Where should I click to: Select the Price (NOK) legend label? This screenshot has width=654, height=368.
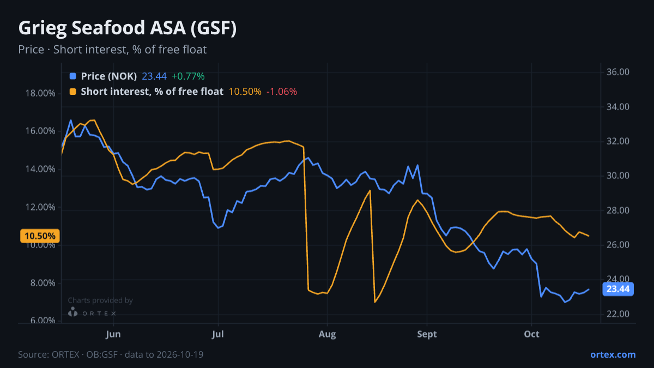[x=109, y=76]
